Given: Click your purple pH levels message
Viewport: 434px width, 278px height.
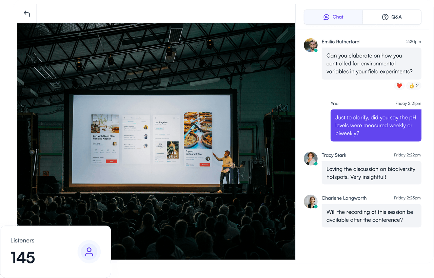Looking at the screenshot, I should tap(376, 125).
